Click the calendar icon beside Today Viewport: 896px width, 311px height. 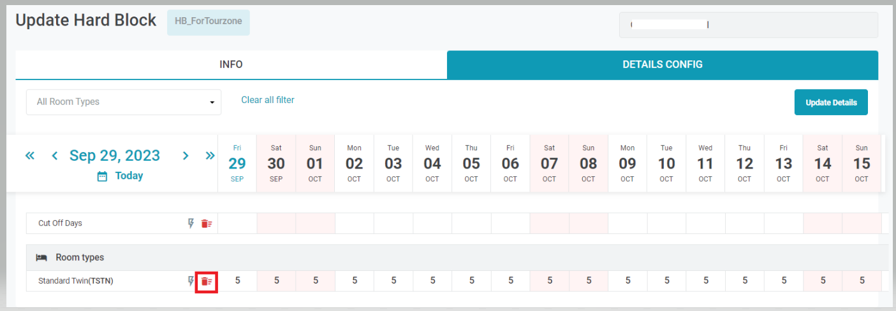(x=102, y=176)
